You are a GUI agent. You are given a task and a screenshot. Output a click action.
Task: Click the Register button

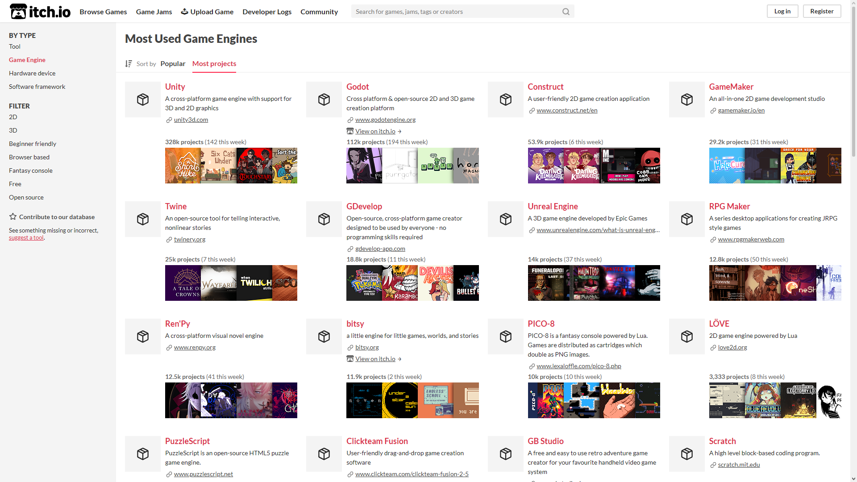(x=822, y=11)
